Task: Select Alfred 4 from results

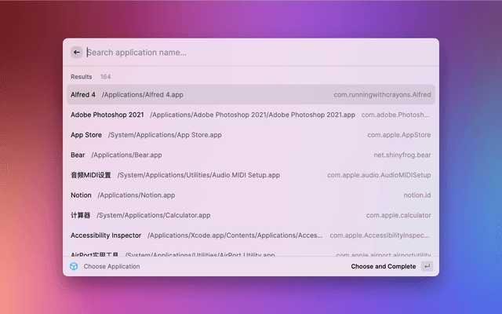Action: coord(83,94)
